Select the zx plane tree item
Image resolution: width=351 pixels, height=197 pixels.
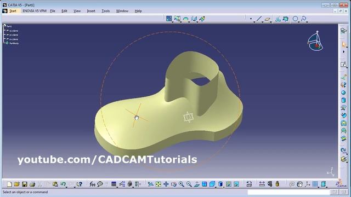point(13,39)
